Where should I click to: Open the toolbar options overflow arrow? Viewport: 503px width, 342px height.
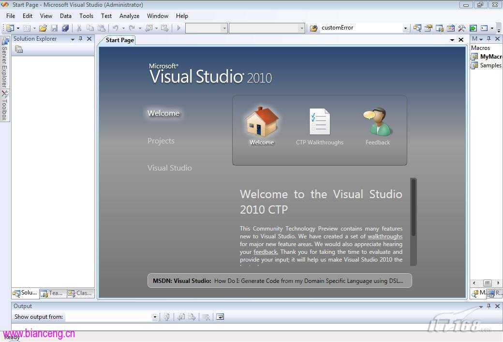(499, 30)
